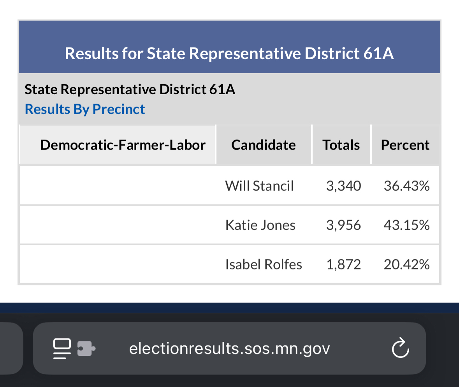This screenshot has width=459, height=387.
Task: Select the Democratic-Farmer-Labor party header cell
Action: pos(123,145)
